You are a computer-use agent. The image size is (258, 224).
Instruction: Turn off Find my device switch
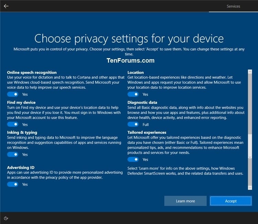click(13, 125)
